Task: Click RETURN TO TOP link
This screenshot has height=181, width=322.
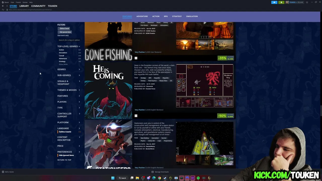Action: [64, 160]
